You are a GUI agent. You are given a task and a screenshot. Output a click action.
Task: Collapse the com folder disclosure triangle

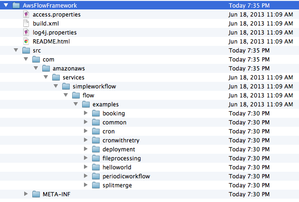click(x=26, y=59)
